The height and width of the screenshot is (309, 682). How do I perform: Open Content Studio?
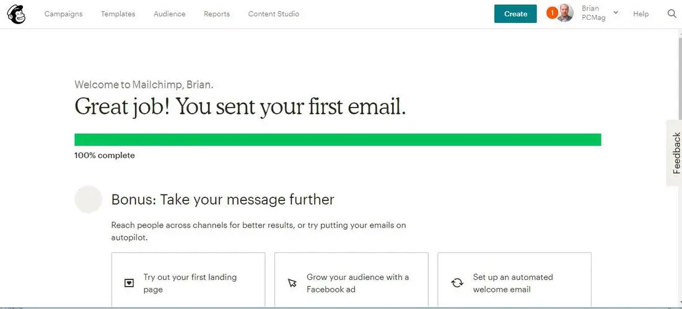point(274,14)
